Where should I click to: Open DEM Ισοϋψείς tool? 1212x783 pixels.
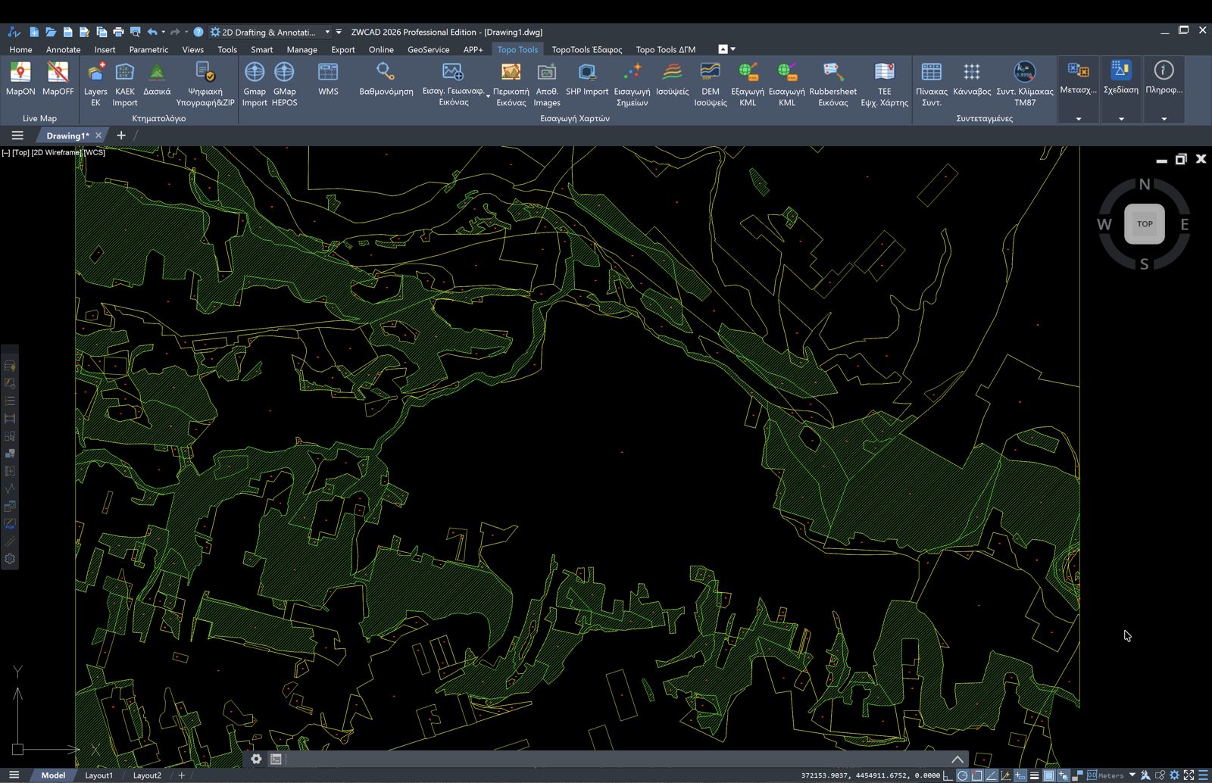[x=711, y=84]
